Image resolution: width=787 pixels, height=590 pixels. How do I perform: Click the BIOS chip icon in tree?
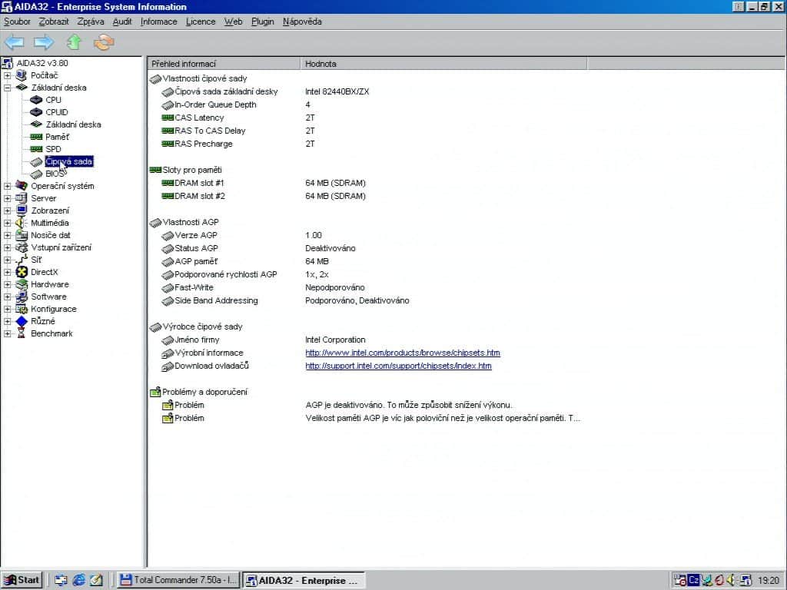36,174
